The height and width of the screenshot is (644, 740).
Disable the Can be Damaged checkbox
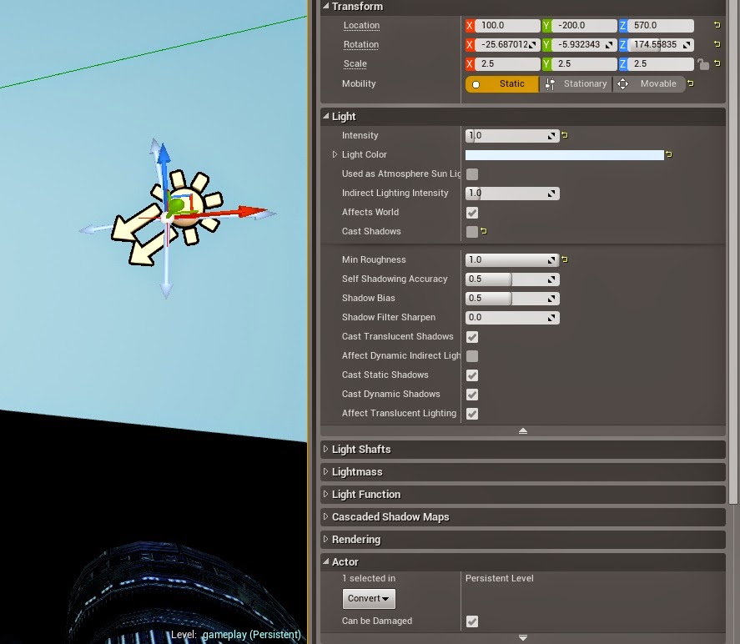472,621
